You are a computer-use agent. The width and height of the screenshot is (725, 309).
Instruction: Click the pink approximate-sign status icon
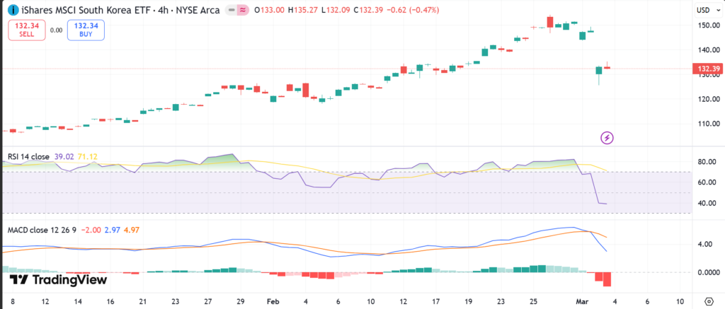243,11
